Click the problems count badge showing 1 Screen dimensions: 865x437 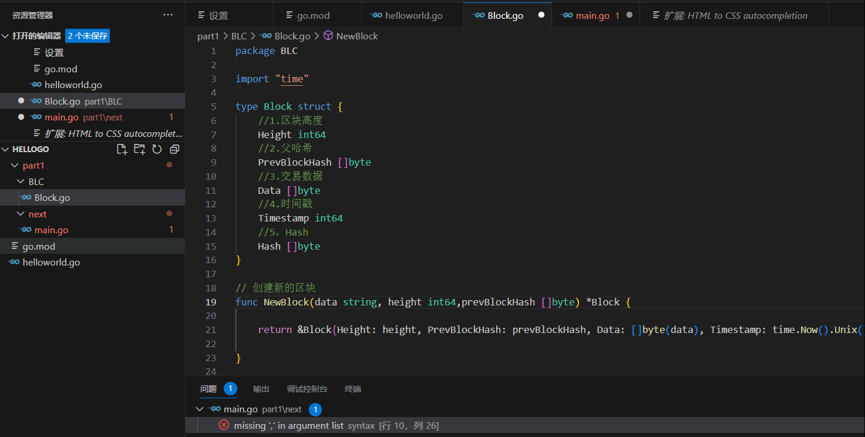pyautogui.click(x=230, y=388)
